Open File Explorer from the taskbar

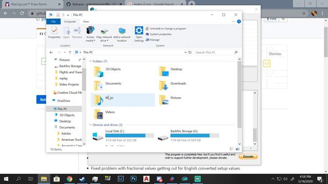click(44, 179)
